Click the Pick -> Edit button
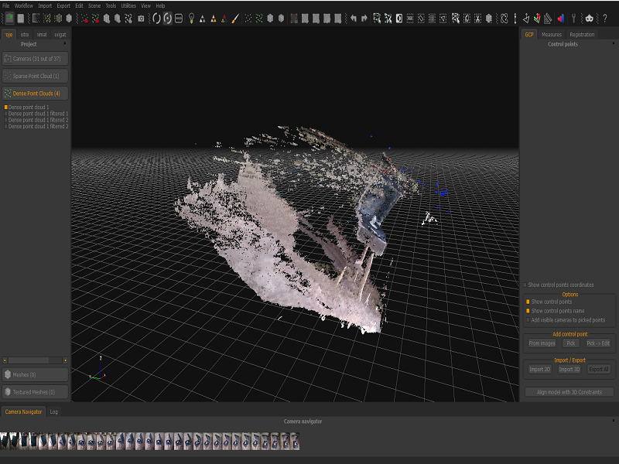The image size is (619, 464). click(598, 343)
